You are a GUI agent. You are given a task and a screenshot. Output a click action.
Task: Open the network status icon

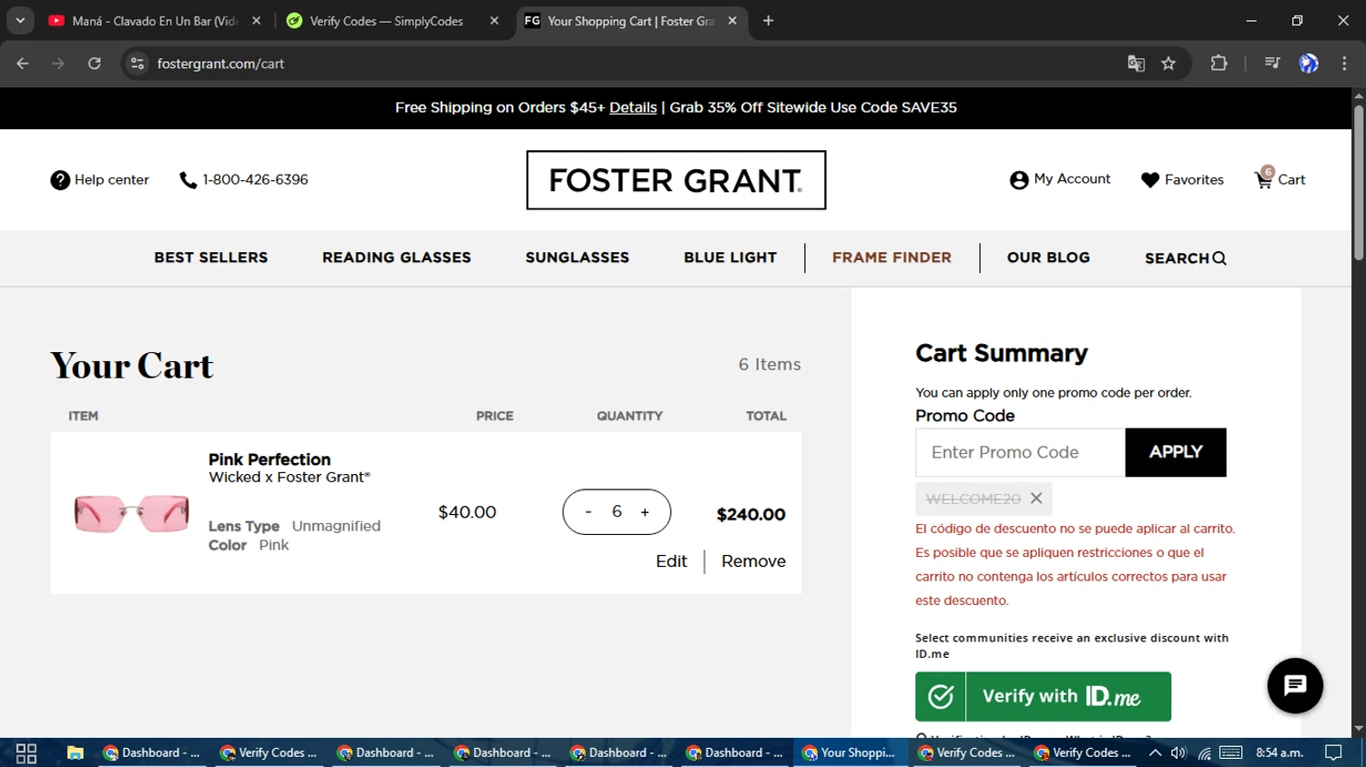[x=1205, y=752]
